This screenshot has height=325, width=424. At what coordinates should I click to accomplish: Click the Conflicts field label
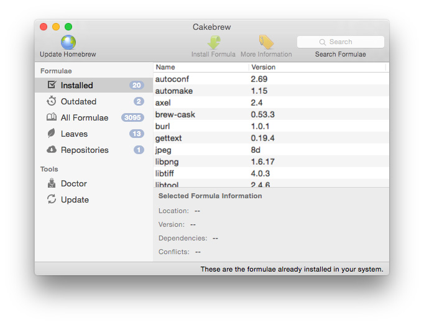tap(174, 252)
